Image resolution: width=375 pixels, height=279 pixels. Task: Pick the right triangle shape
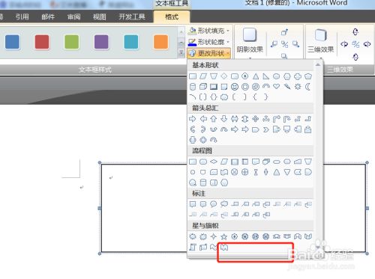pyautogui.click(x=266, y=76)
